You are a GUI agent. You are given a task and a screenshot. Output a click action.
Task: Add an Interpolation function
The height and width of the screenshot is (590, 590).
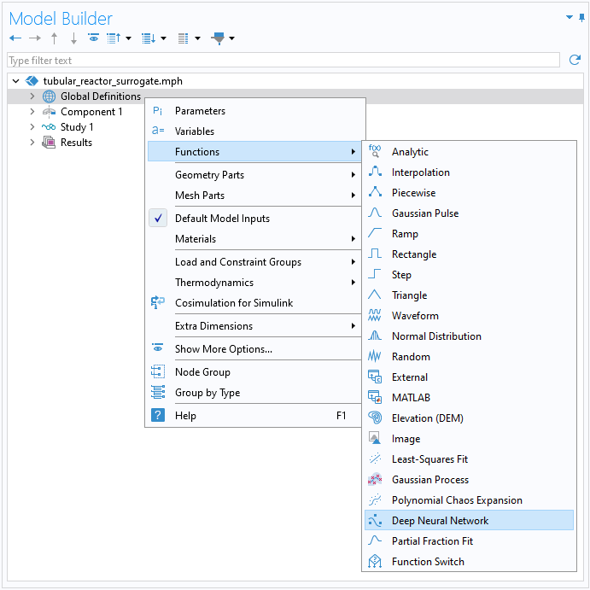[x=469, y=172]
